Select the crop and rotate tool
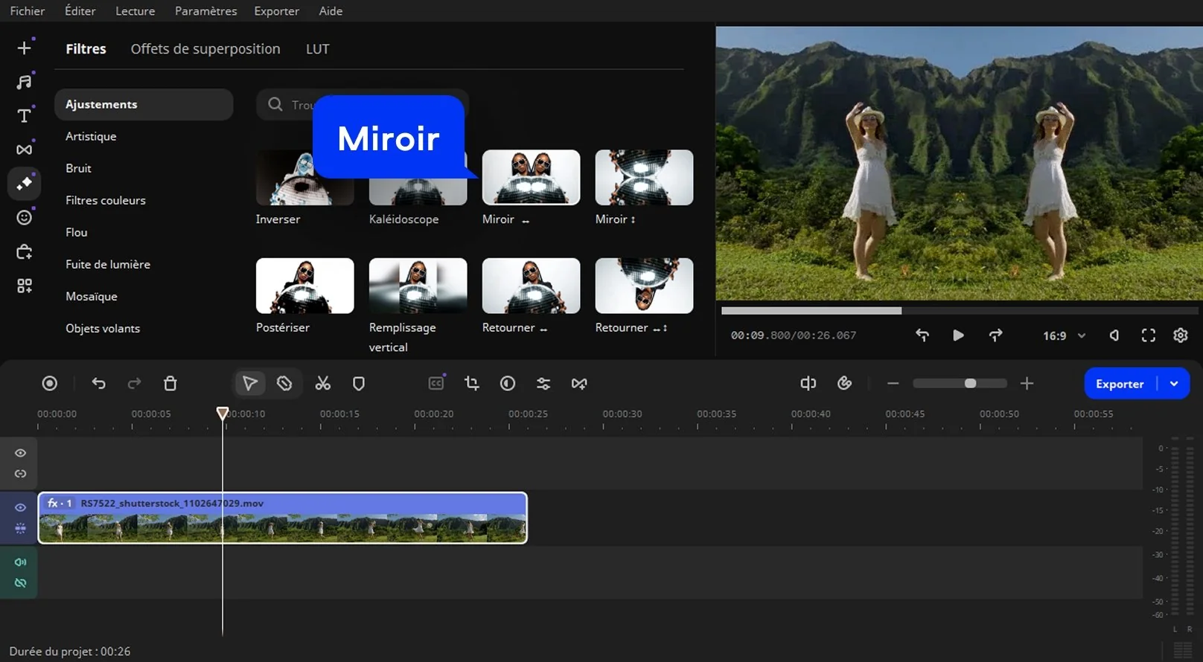The width and height of the screenshot is (1203, 662). pyautogui.click(x=471, y=384)
